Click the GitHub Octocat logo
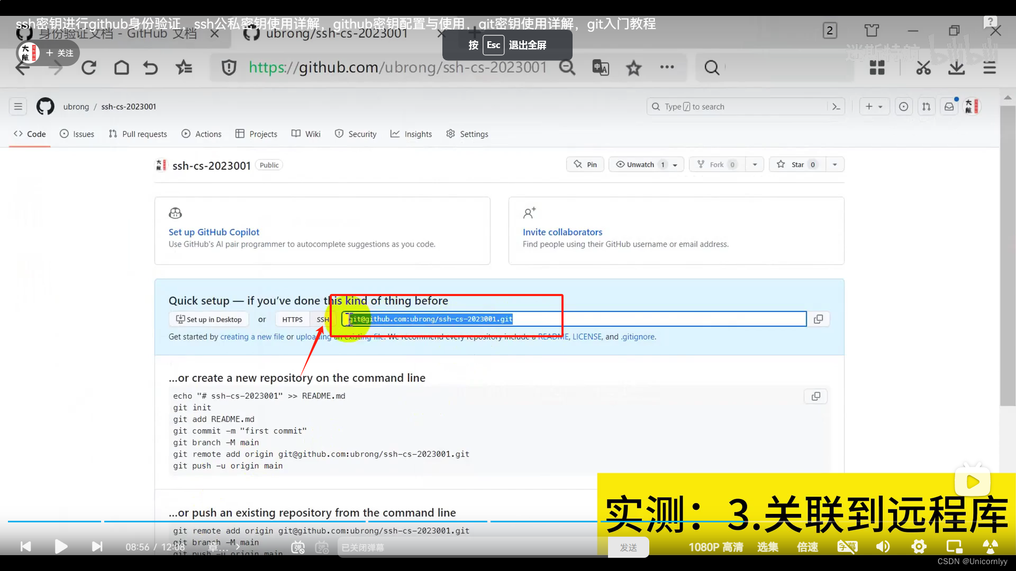Viewport: 1016px width, 571px height. point(45,106)
